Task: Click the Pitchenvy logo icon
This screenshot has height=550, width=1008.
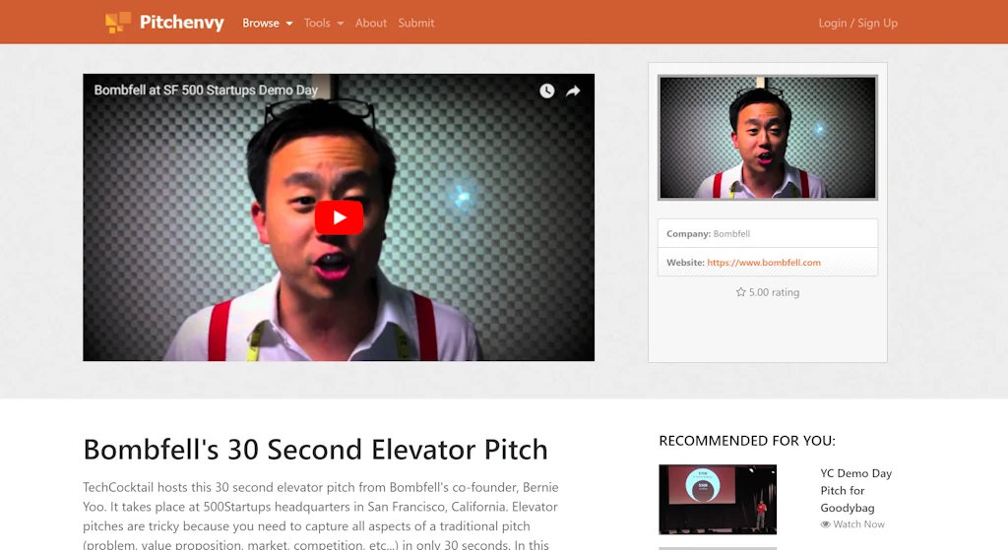Action: tap(118, 23)
